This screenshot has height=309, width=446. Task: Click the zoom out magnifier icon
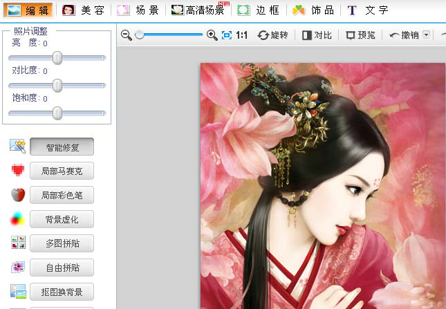point(126,35)
